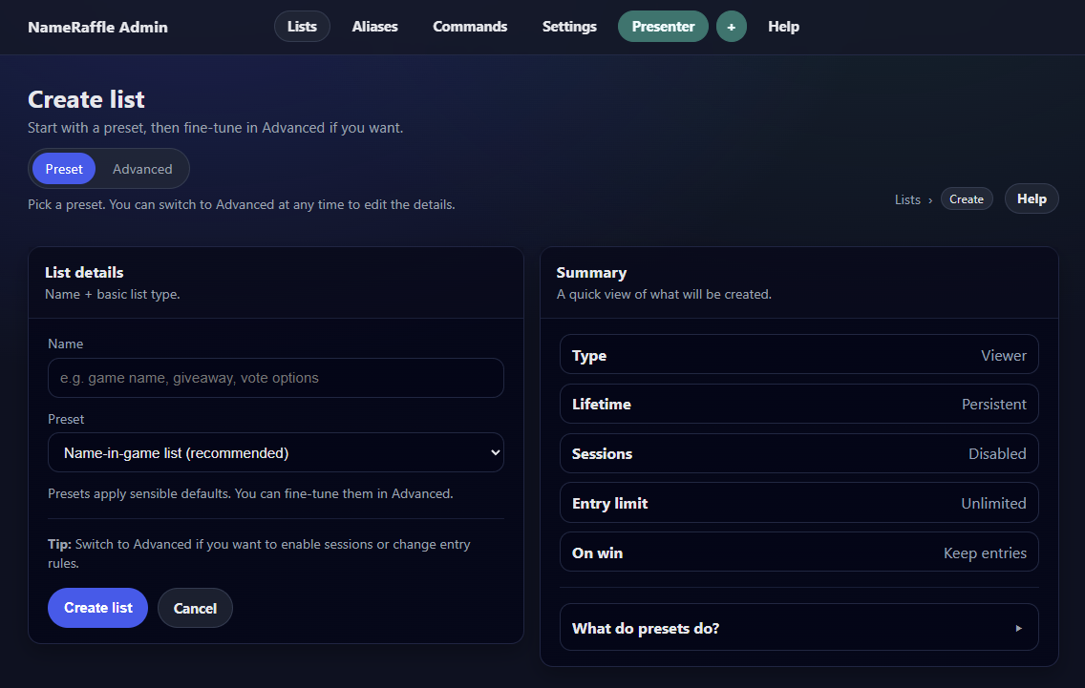
Task: Open the Commands section
Action: click(x=470, y=26)
